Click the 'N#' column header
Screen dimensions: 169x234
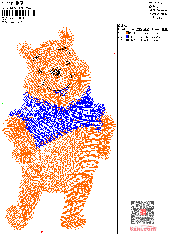point(123,29)
